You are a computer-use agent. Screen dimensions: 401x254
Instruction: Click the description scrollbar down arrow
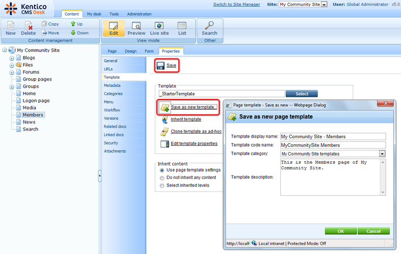pyautogui.click(x=383, y=192)
